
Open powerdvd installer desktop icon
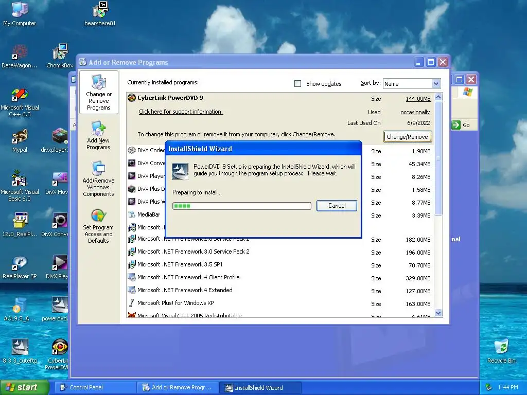click(x=56, y=309)
